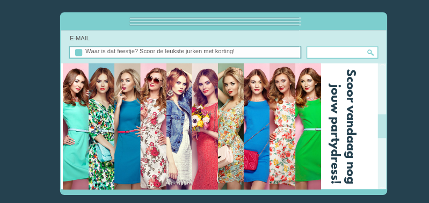Select the woman in the denim jacket
The image size is (429, 203).
(179, 126)
